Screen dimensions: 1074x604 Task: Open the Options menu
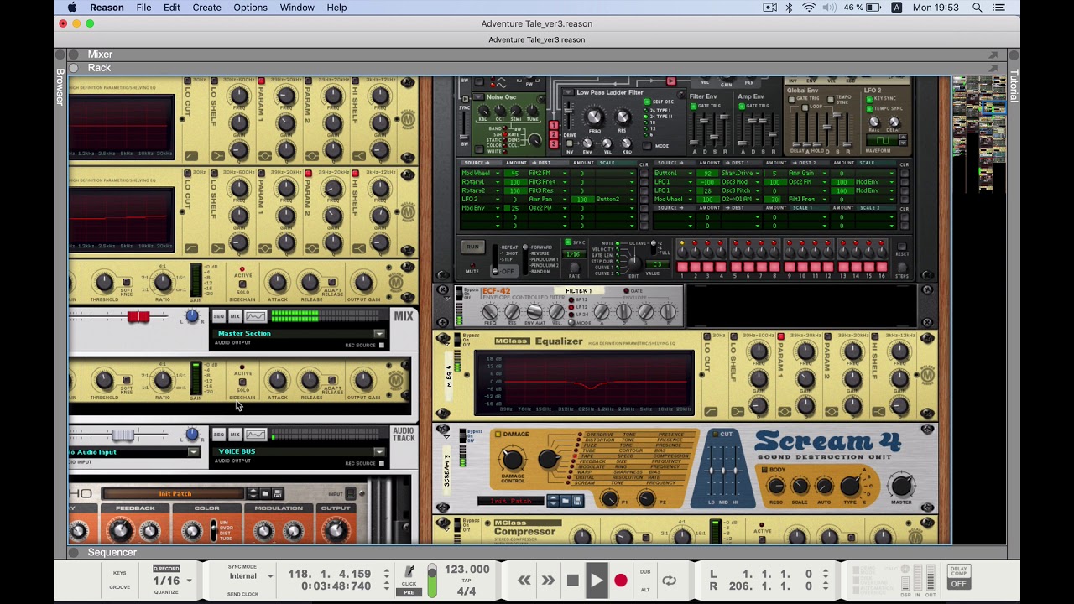click(250, 8)
